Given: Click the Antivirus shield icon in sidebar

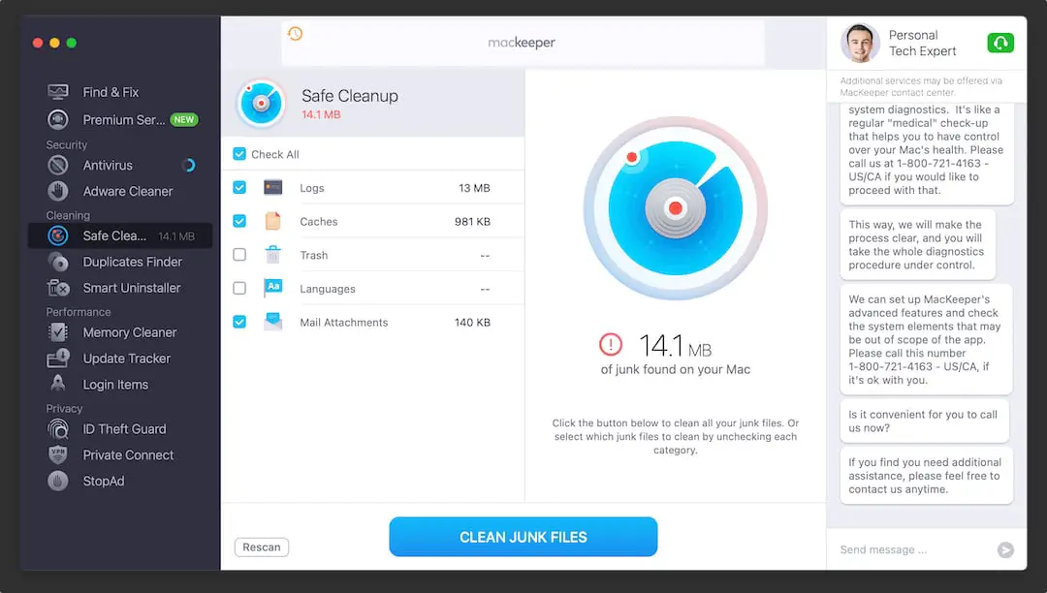Looking at the screenshot, I should 58,165.
